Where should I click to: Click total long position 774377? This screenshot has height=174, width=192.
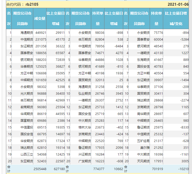click(x=99, y=169)
